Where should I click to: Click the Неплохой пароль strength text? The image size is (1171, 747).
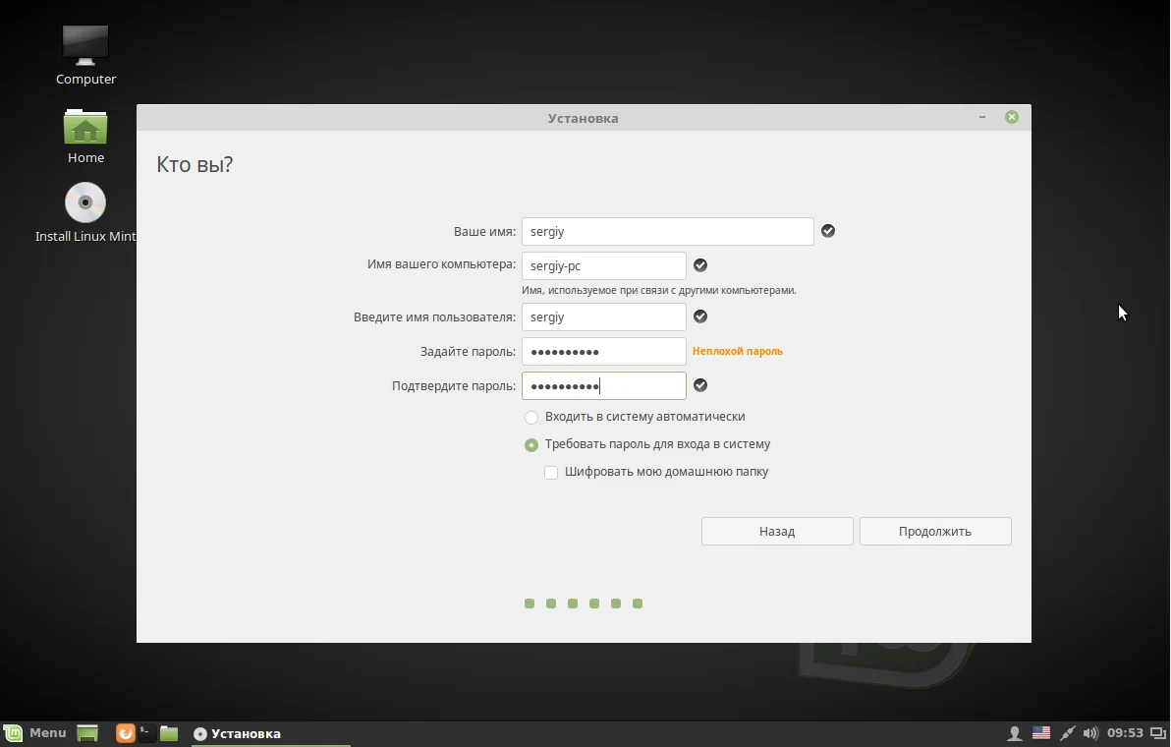(x=737, y=351)
